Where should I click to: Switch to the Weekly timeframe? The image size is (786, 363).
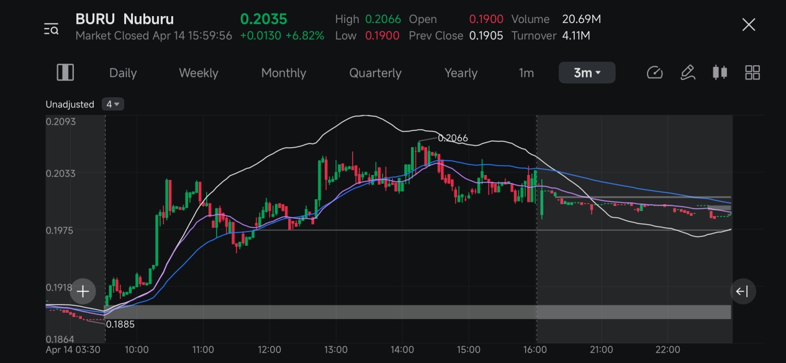[x=199, y=73]
